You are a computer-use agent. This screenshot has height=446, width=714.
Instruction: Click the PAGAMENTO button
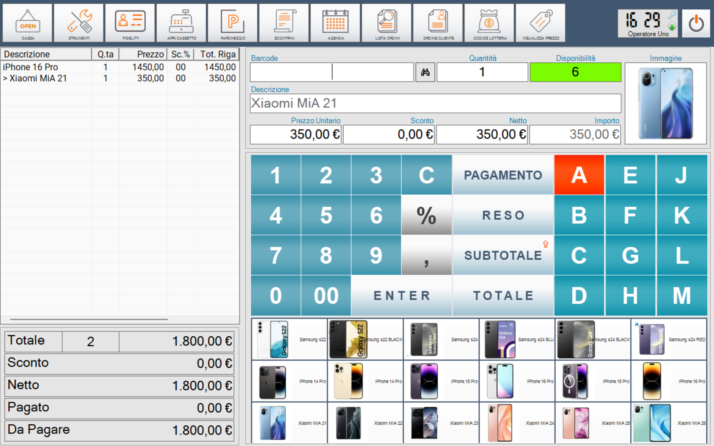point(503,175)
